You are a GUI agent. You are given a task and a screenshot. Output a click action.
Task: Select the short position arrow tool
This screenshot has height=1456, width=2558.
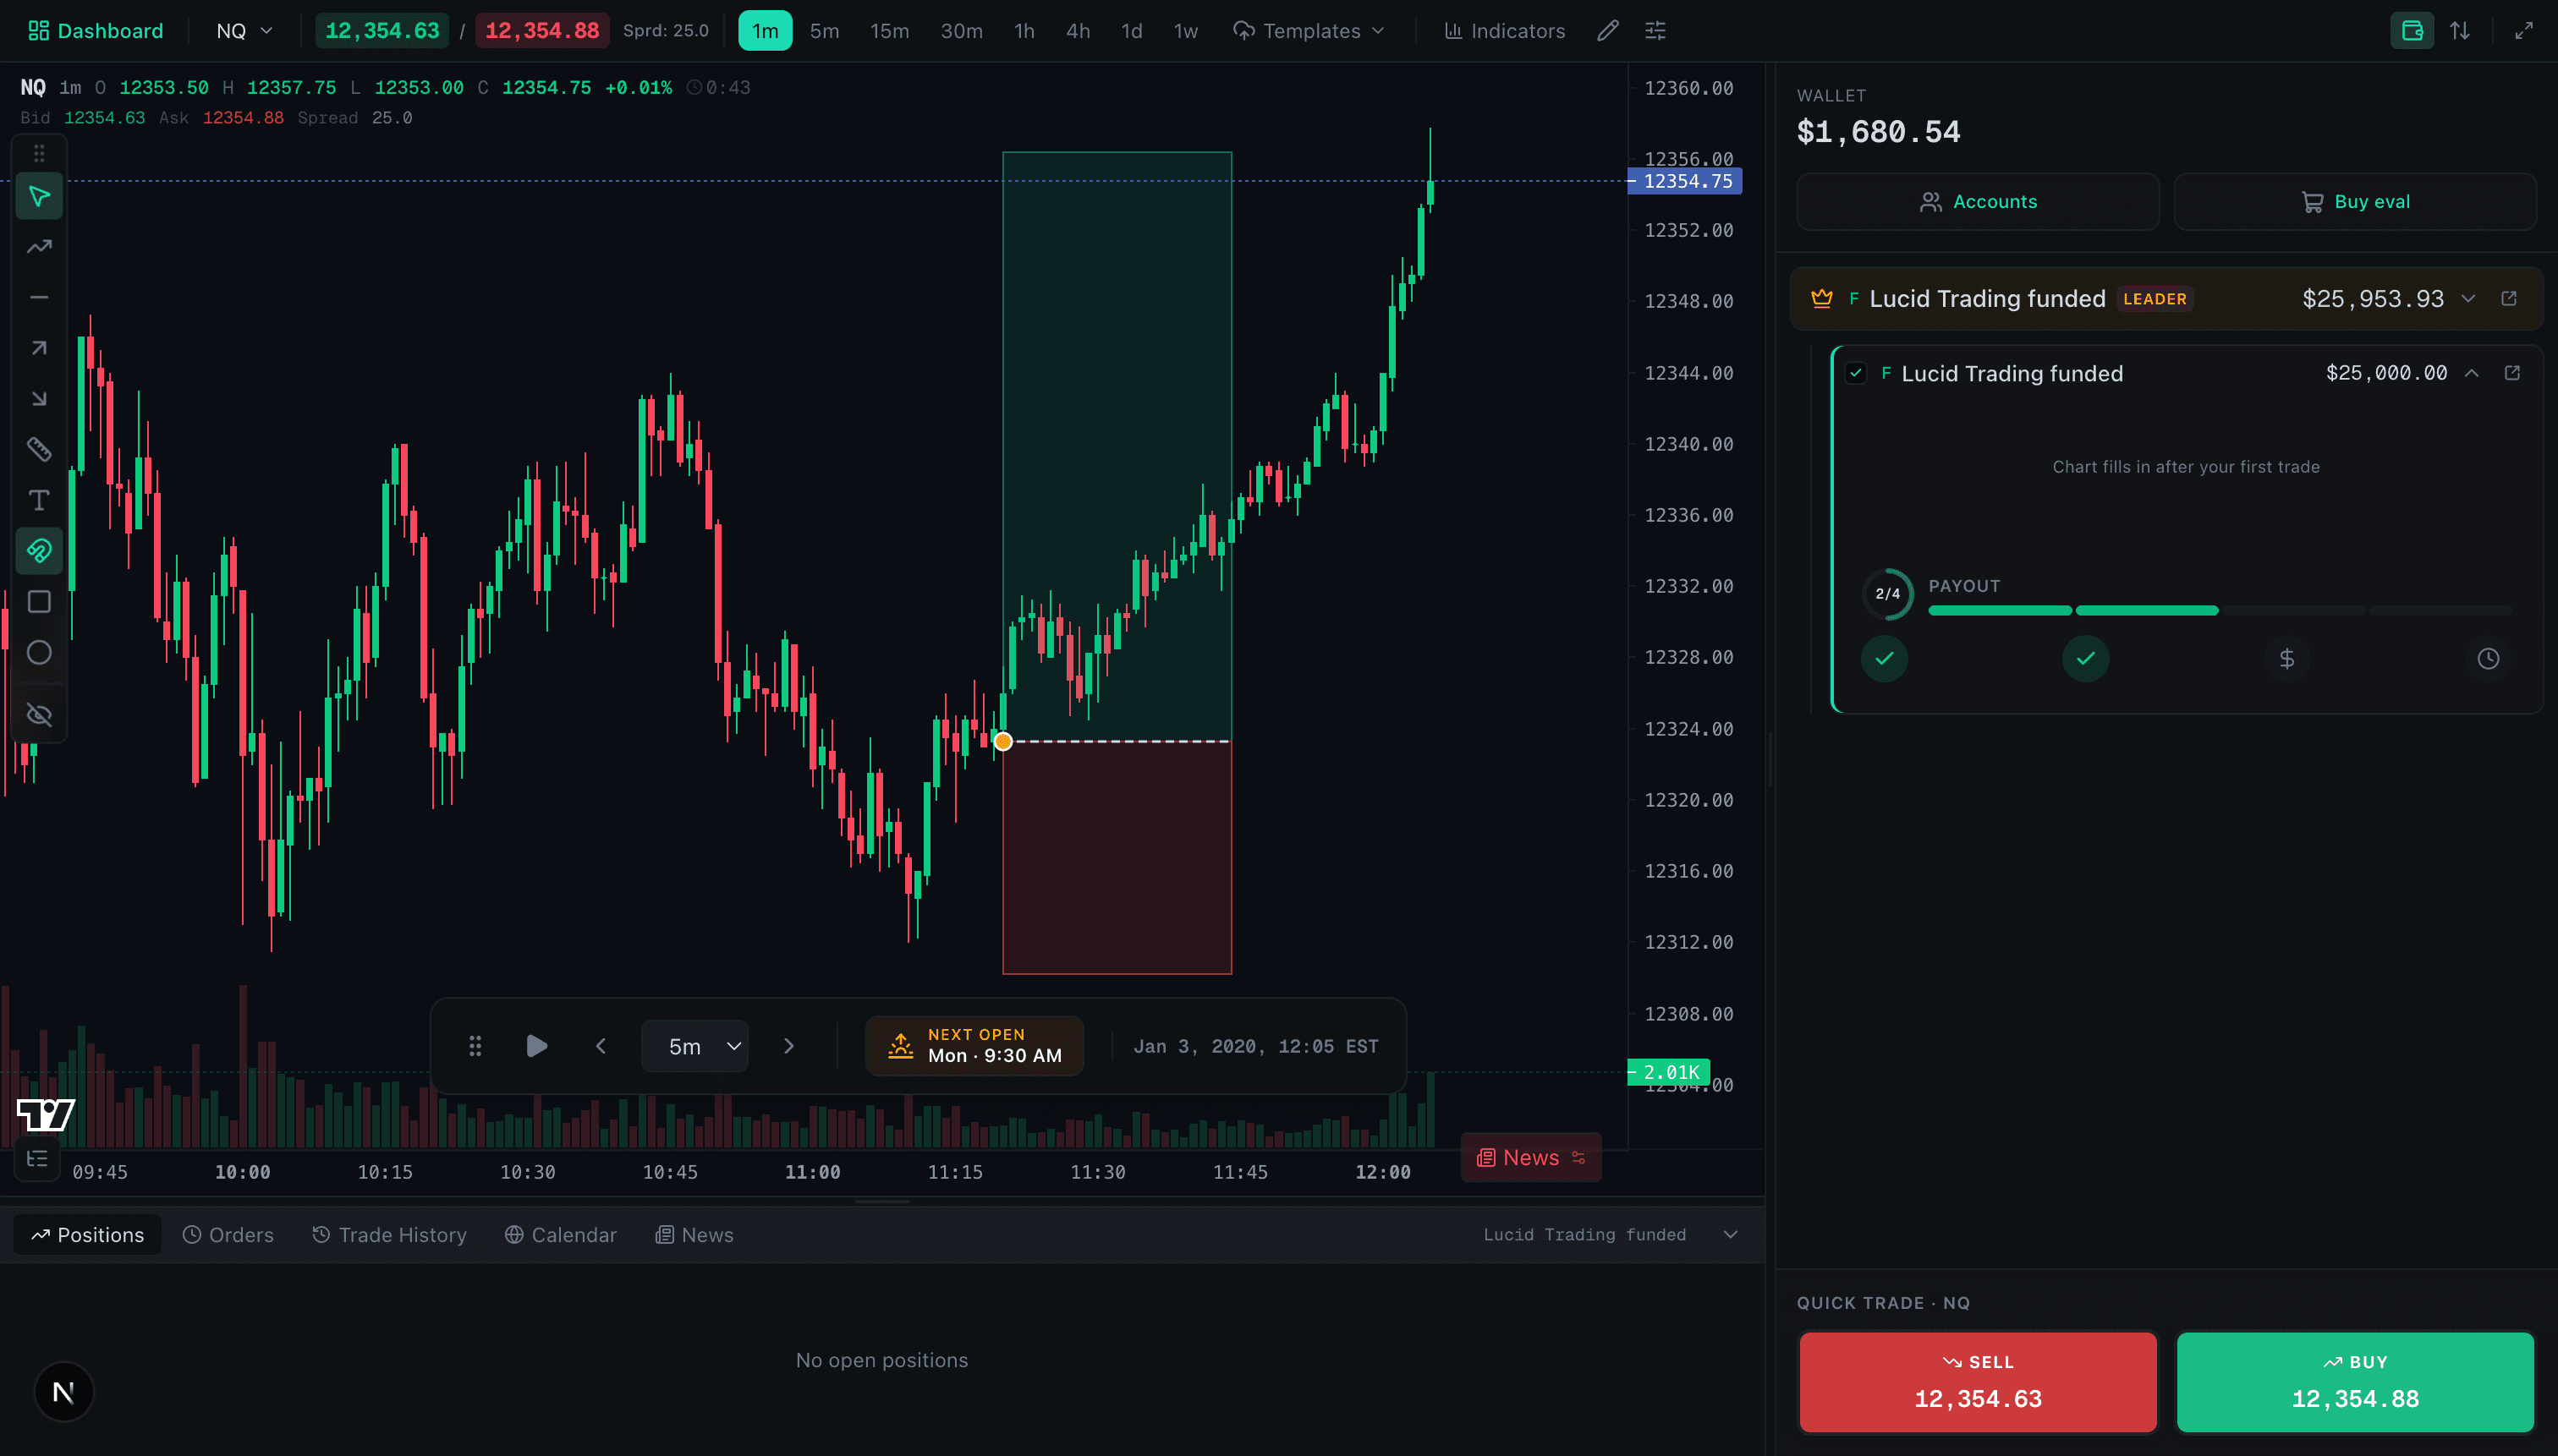tap(39, 399)
